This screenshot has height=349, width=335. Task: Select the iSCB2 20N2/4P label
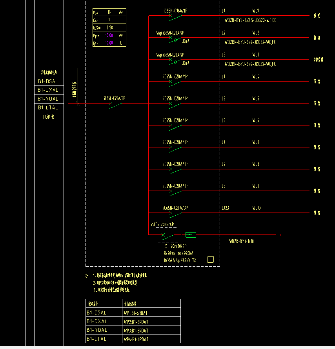coord(162,224)
